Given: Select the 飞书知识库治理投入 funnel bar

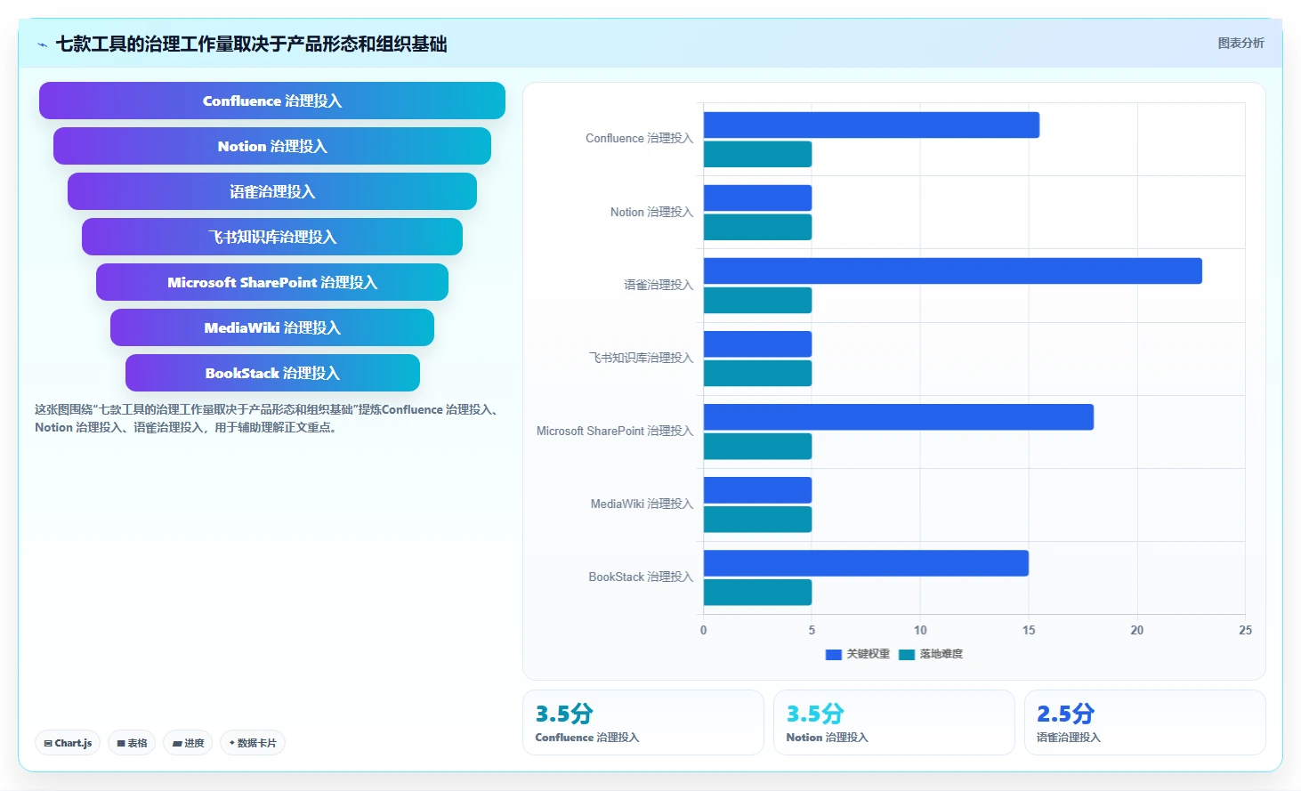Looking at the screenshot, I should click(x=272, y=237).
